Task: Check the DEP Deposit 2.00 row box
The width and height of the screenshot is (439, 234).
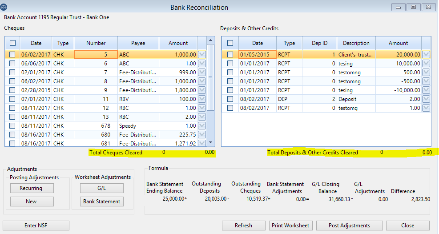Action: coord(230,99)
